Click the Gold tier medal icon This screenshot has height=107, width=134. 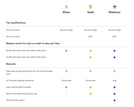90,7
